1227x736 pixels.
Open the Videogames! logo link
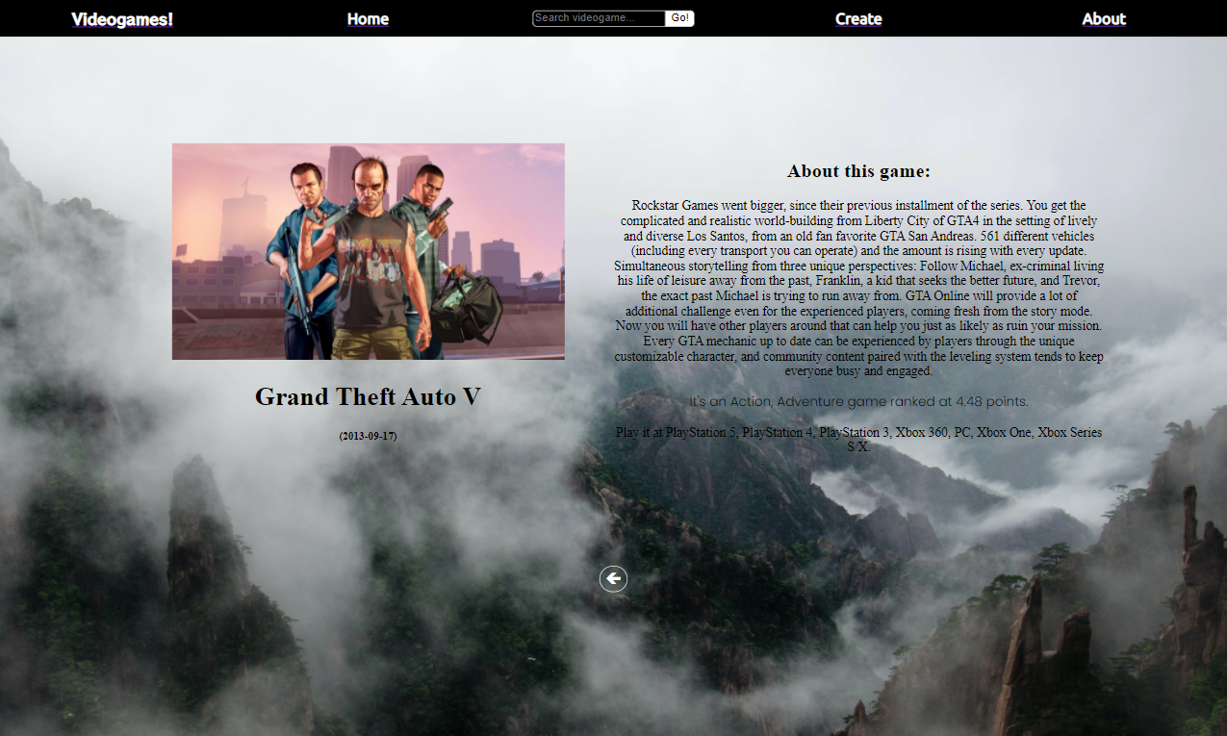tap(122, 19)
